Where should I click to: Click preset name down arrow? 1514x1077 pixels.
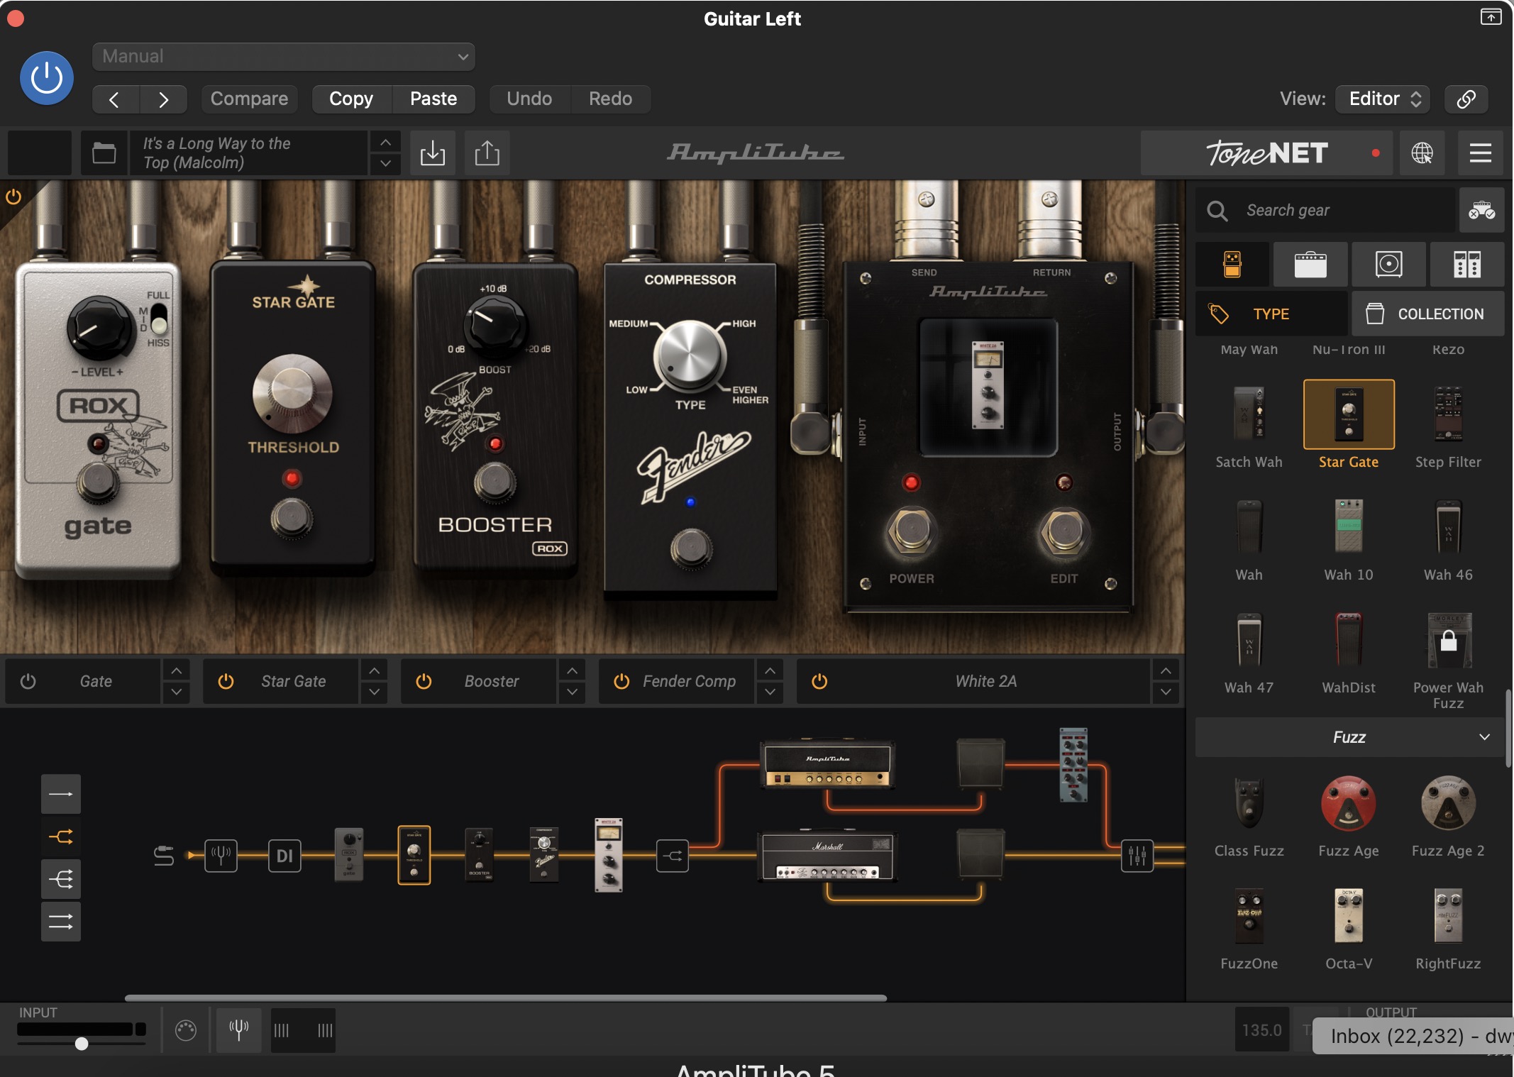385,163
